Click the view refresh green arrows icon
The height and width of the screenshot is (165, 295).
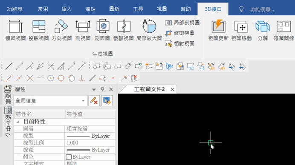coord(139,66)
